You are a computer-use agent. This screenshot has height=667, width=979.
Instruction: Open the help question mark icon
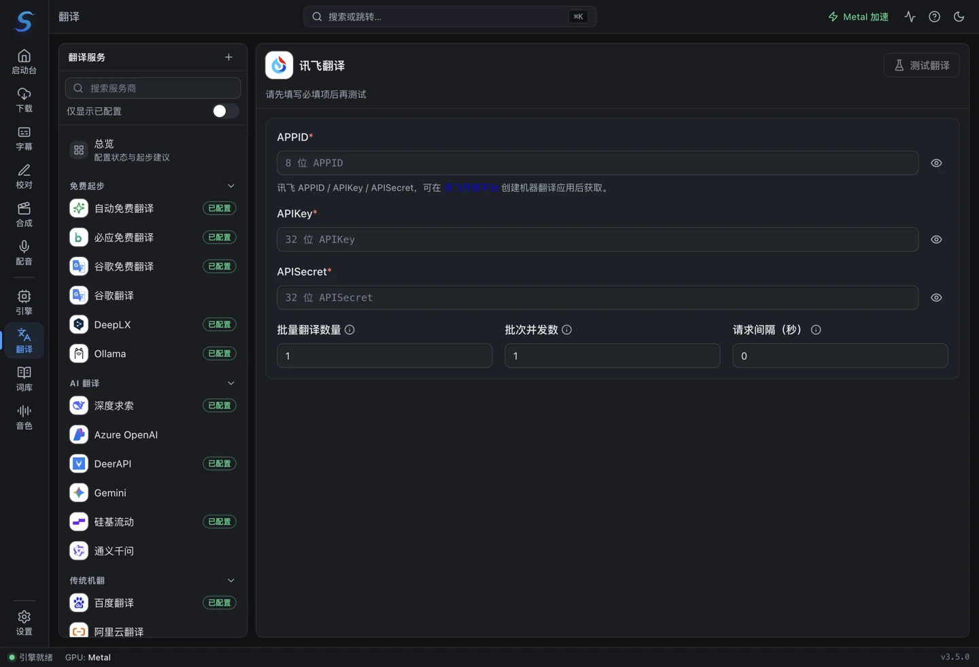(x=934, y=16)
